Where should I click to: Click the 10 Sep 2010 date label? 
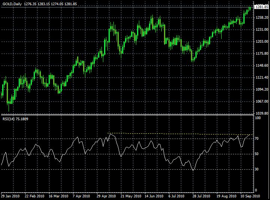250,196
